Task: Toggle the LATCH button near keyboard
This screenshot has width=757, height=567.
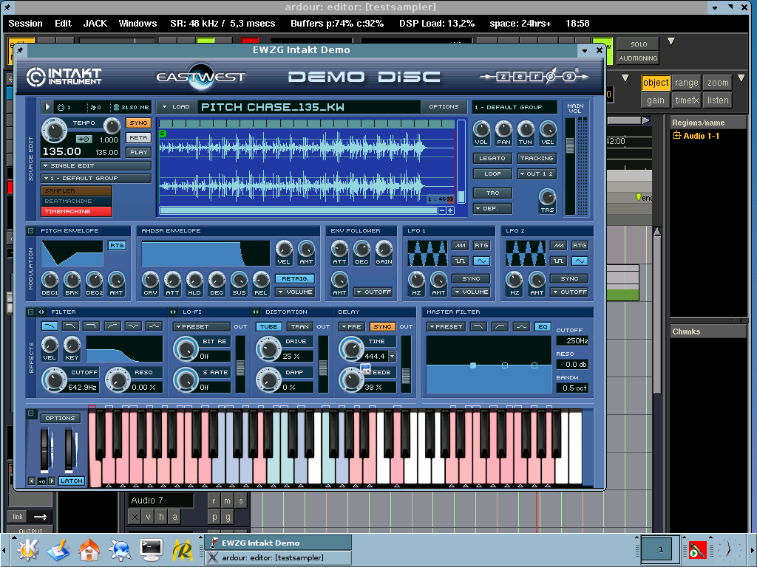Action: [72, 481]
